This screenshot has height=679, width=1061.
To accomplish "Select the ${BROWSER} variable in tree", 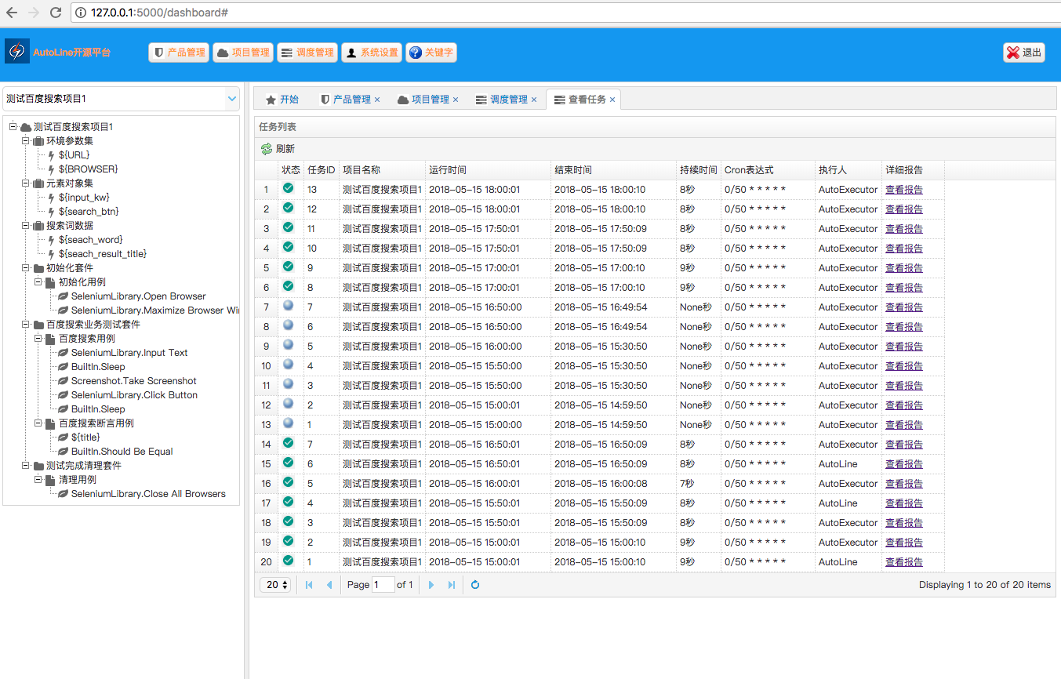I will [x=88, y=169].
